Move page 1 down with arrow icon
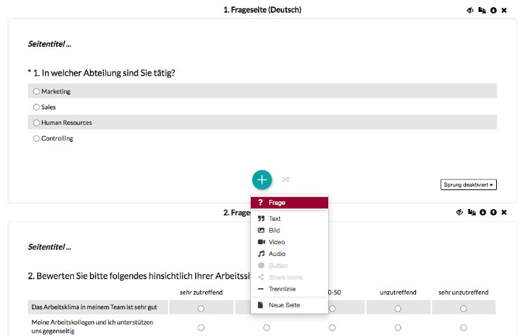Viewport: 527px width, 336px height. click(x=493, y=11)
